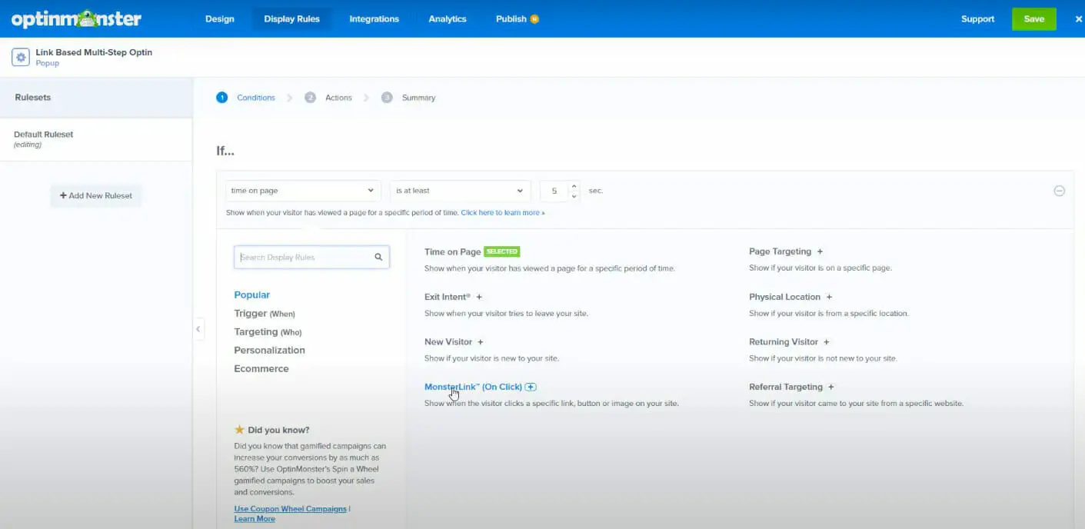Choose the Referral Targeting rule title
The width and height of the screenshot is (1085, 529).
[786, 387]
